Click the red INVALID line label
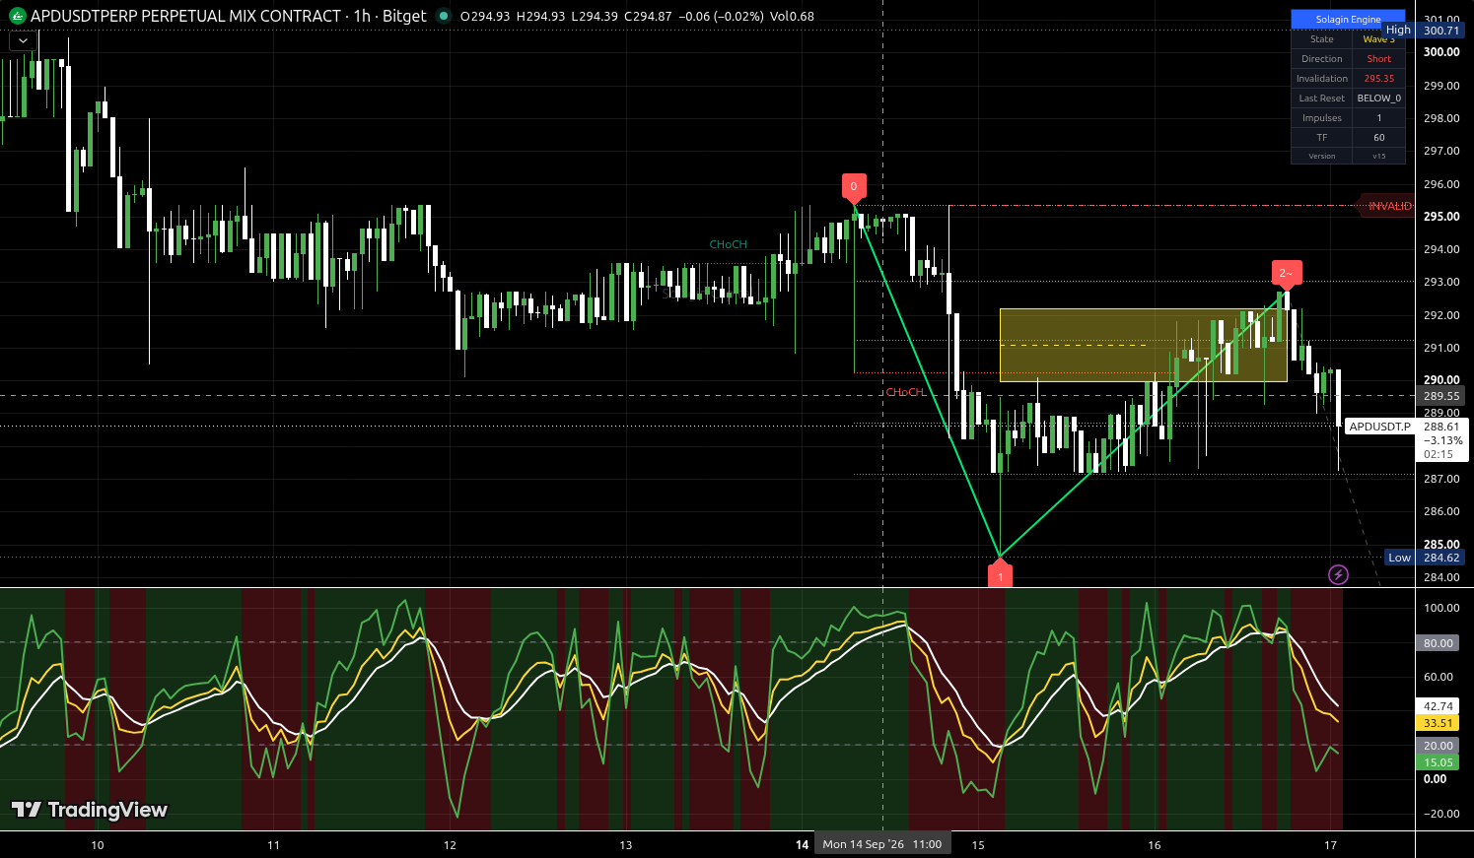 click(1387, 206)
